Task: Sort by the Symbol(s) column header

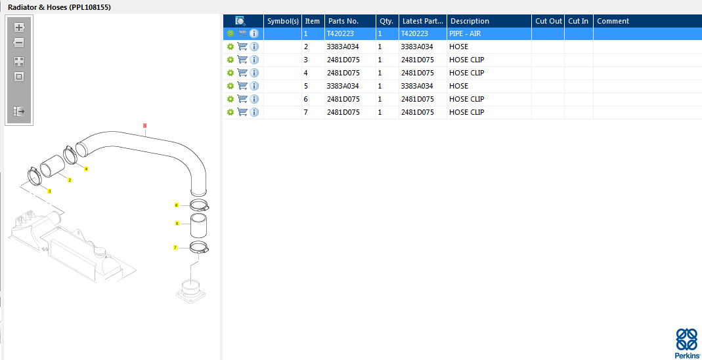Action: (x=282, y=21)
